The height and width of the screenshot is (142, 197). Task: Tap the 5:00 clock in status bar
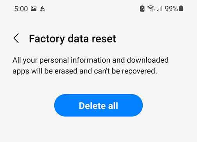pos(21,9)
